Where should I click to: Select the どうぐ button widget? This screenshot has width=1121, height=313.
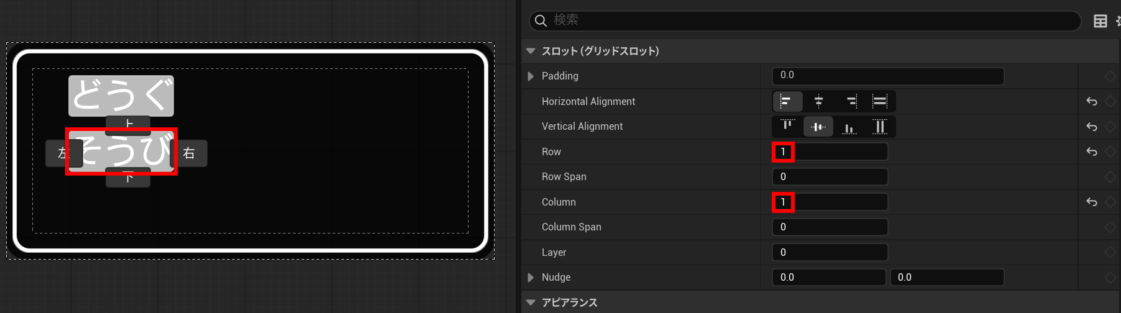pos(121,96)
